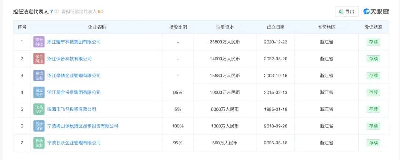
Task: Click the 10000万人民币 capital cell
Action: coord(225,92)
